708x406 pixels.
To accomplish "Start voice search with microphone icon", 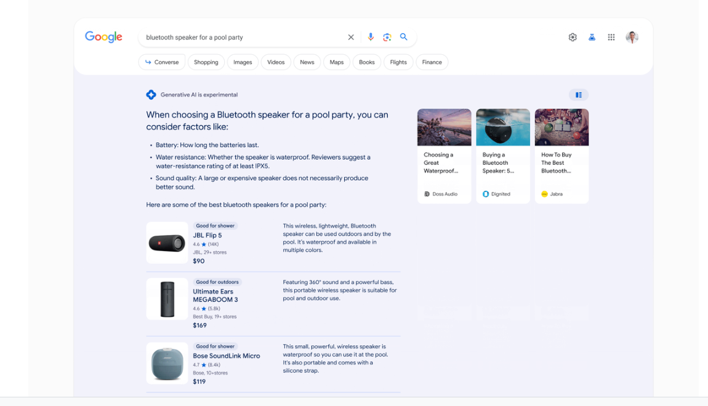I will tap(371, 37).
